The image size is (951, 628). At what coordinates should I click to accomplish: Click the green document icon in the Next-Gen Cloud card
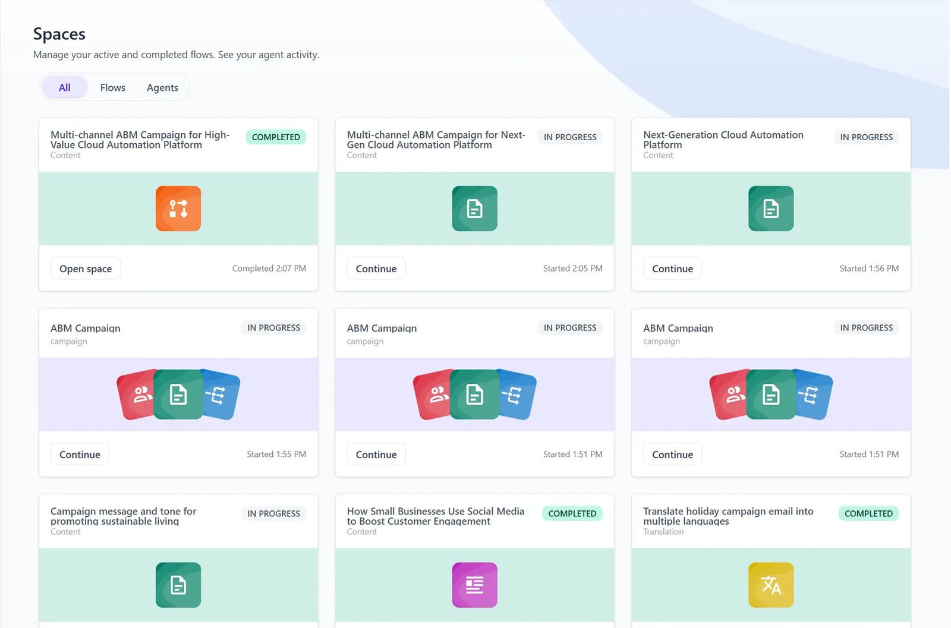pos(474,209)
